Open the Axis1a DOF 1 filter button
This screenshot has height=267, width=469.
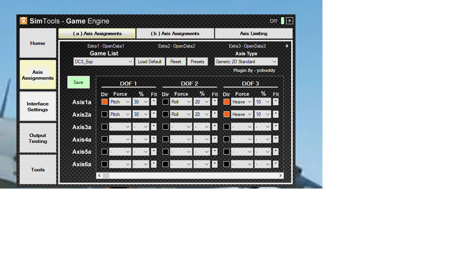(x=154, y=102)
